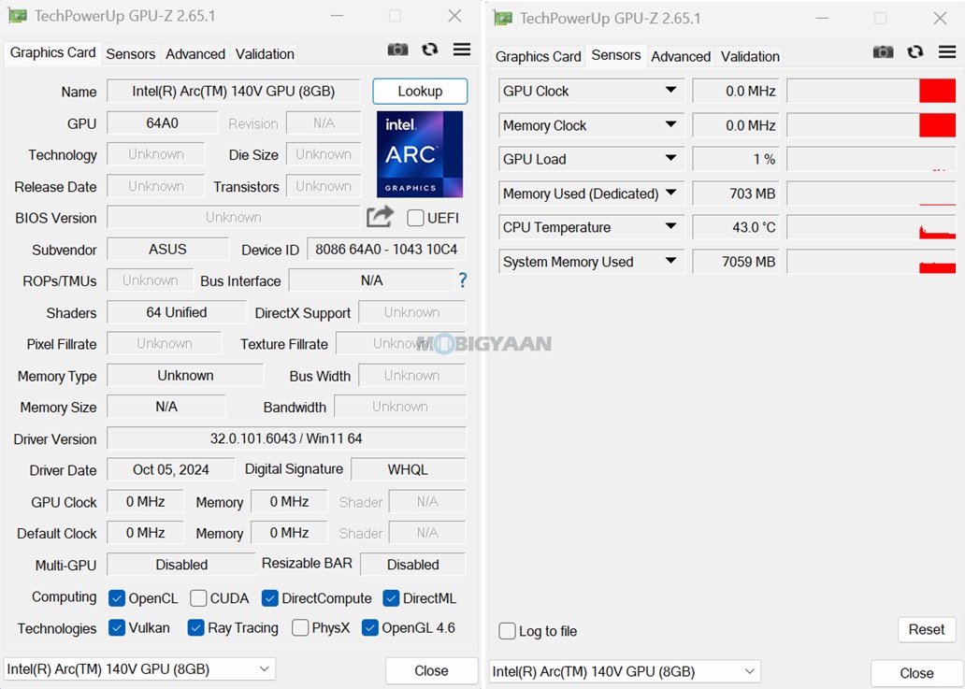The image size is (965, 689).
Task: Toggle the OpenCL checkbox
Action: (116, 598)
